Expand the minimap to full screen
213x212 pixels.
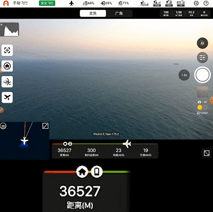coord(45,126)
